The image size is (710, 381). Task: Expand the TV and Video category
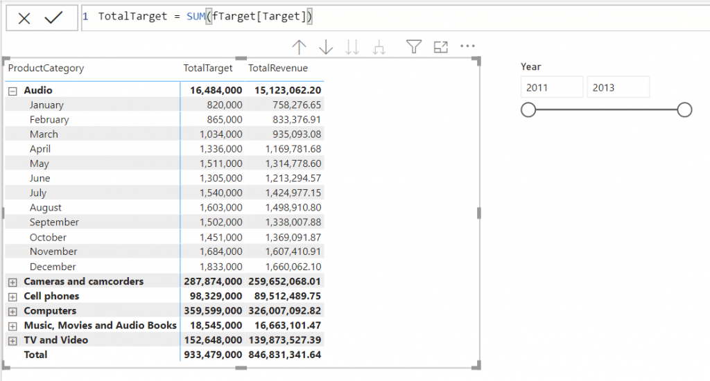coord(12,341)
